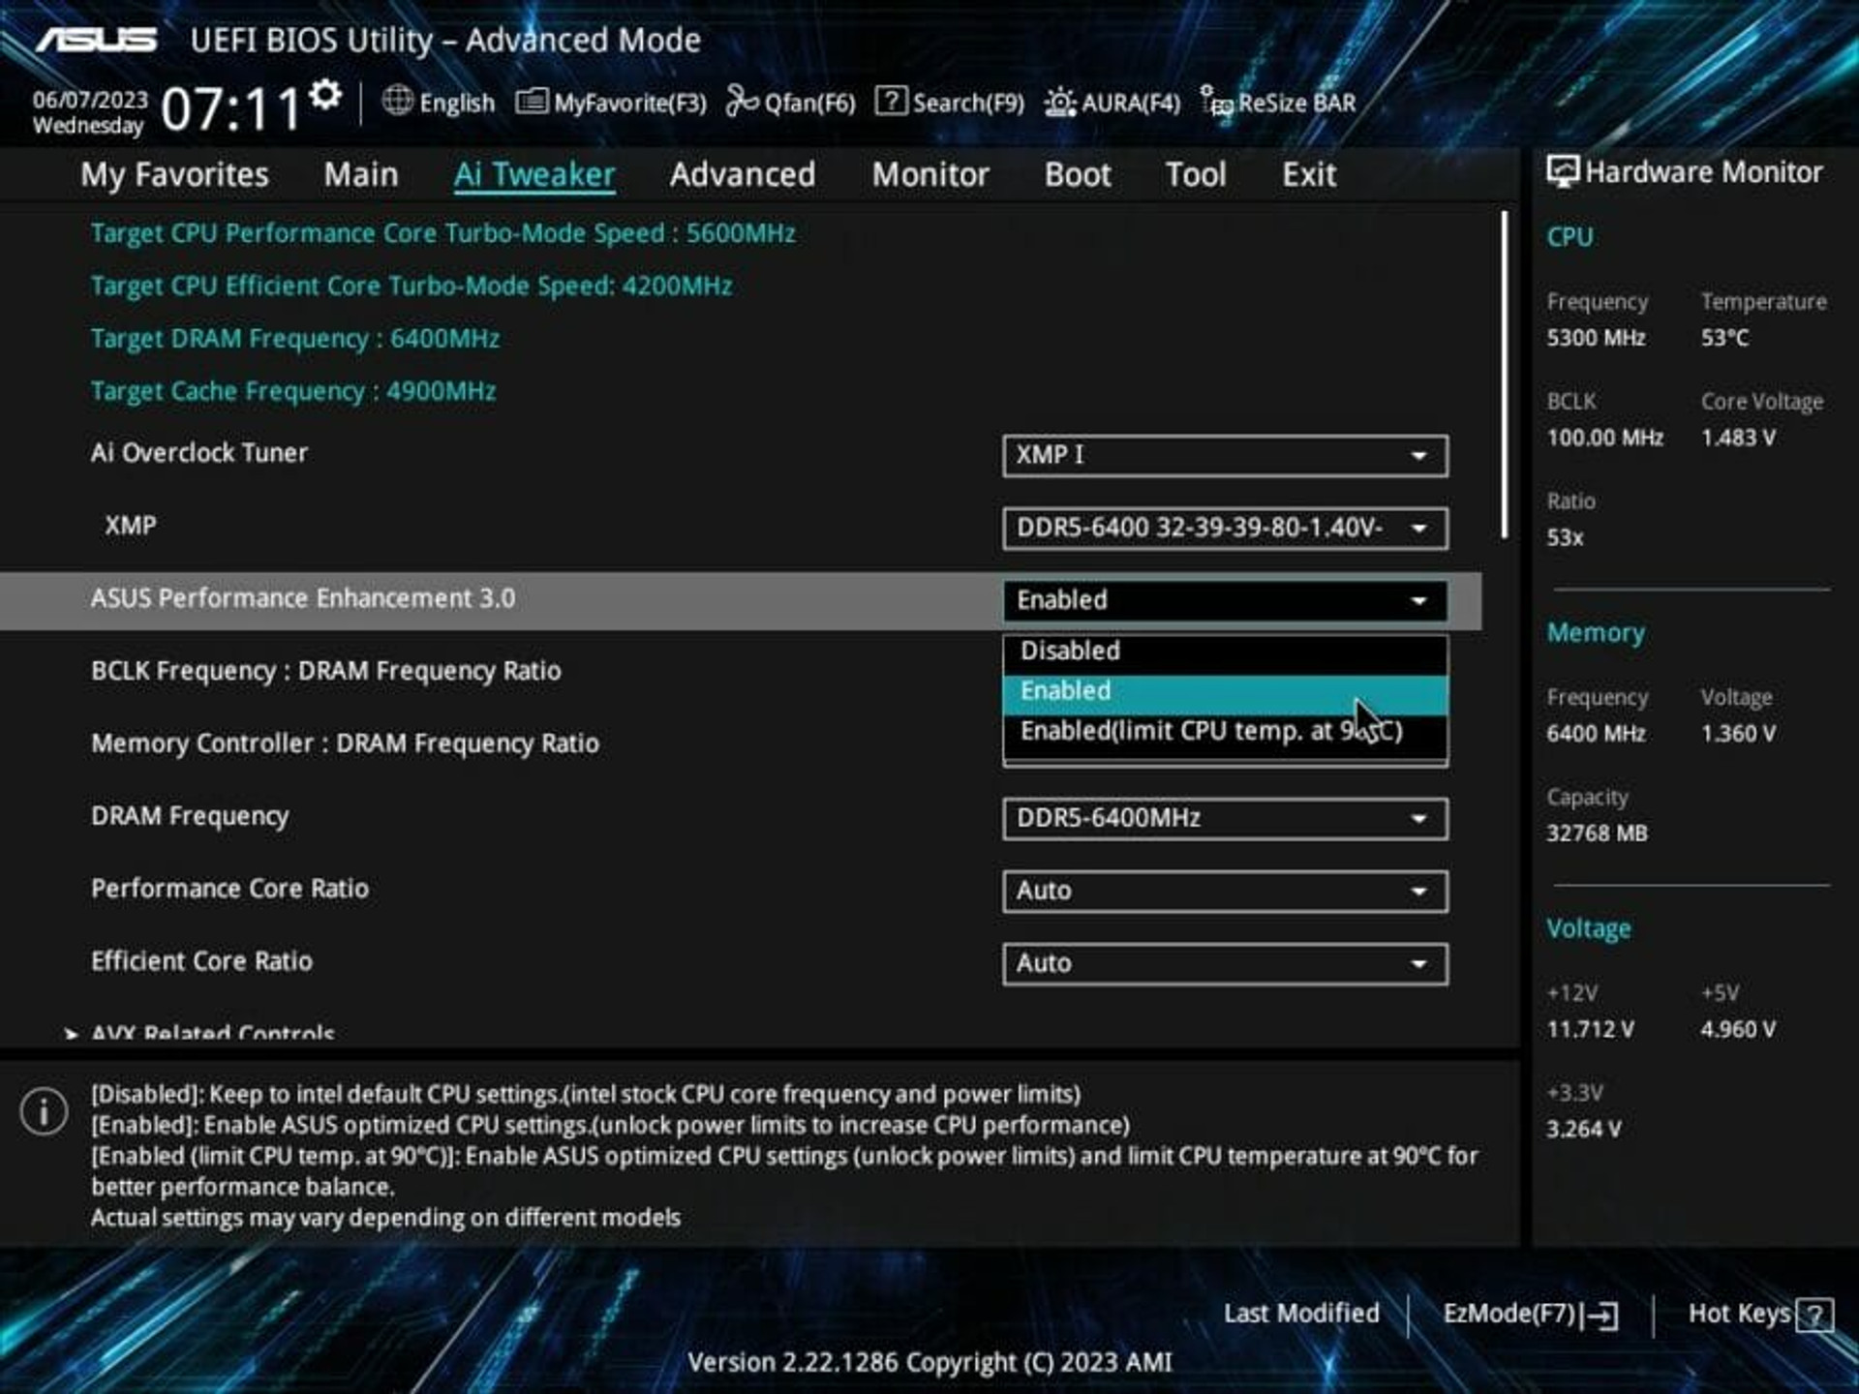Open Performance Core Ratio dropdown

[x=1226, y=891]
